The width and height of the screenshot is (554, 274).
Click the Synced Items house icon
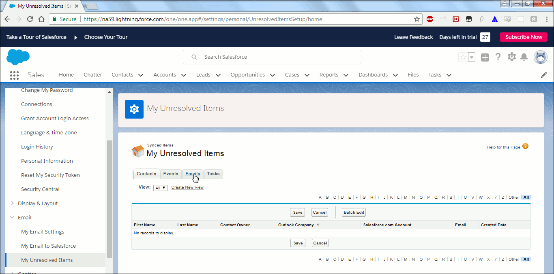(x=138, y=151)
